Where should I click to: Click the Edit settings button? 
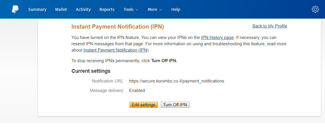144,105
